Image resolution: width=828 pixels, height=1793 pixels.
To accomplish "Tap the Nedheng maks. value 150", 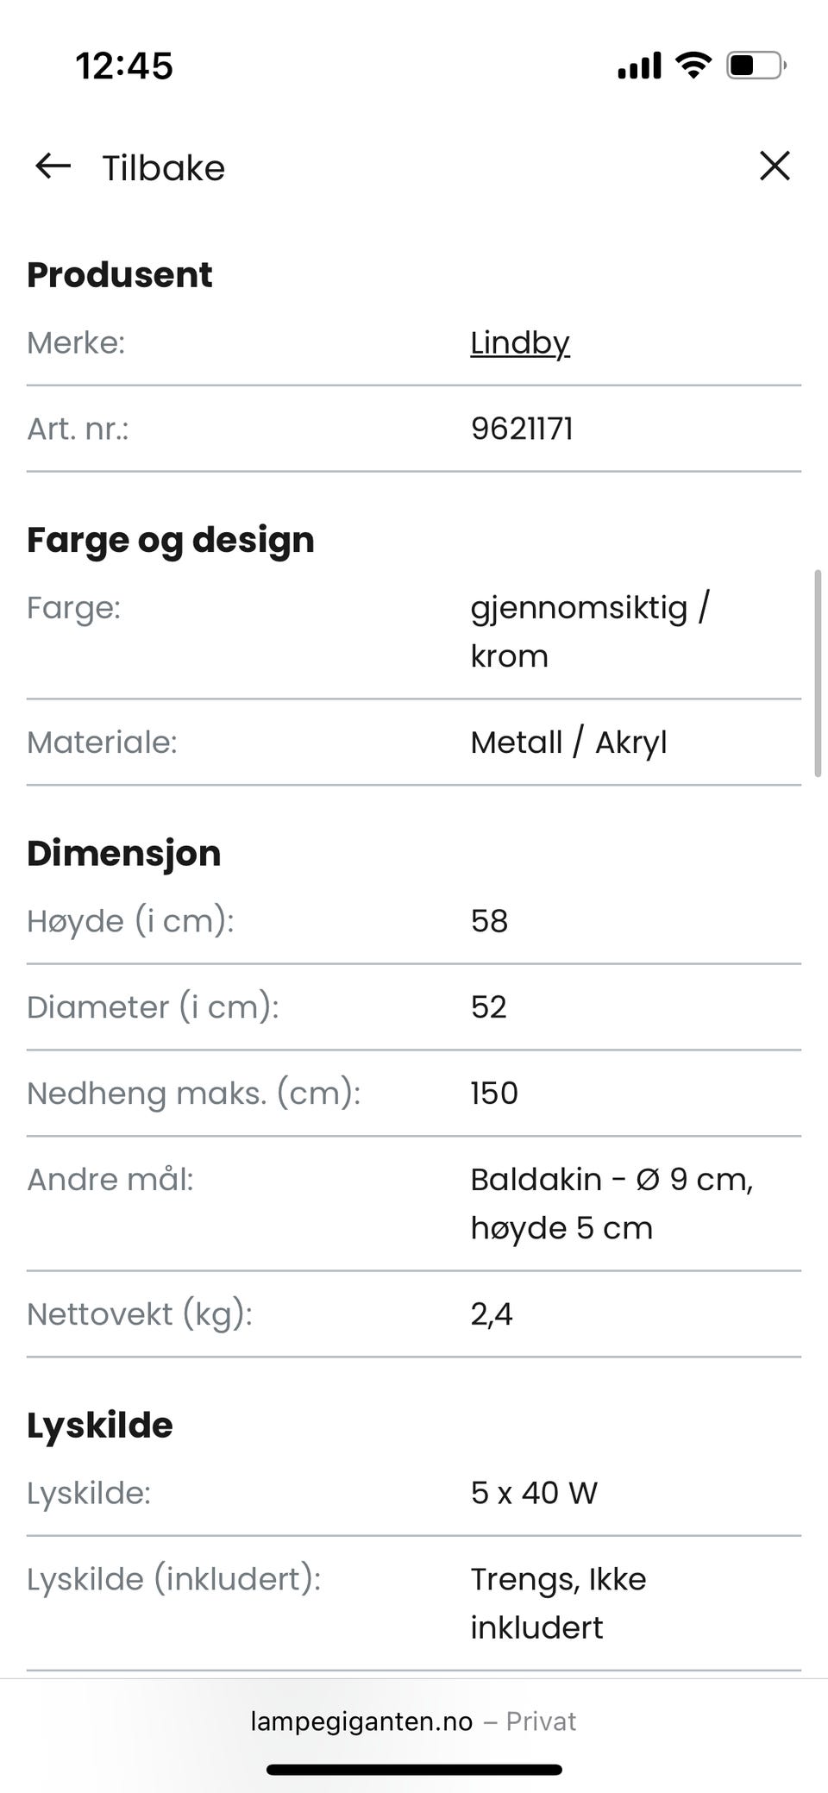I will pyautogui.click(x=494, y=1093).
